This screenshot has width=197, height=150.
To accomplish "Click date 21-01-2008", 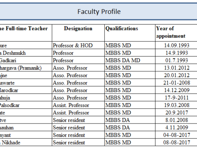I will point(177,83).
